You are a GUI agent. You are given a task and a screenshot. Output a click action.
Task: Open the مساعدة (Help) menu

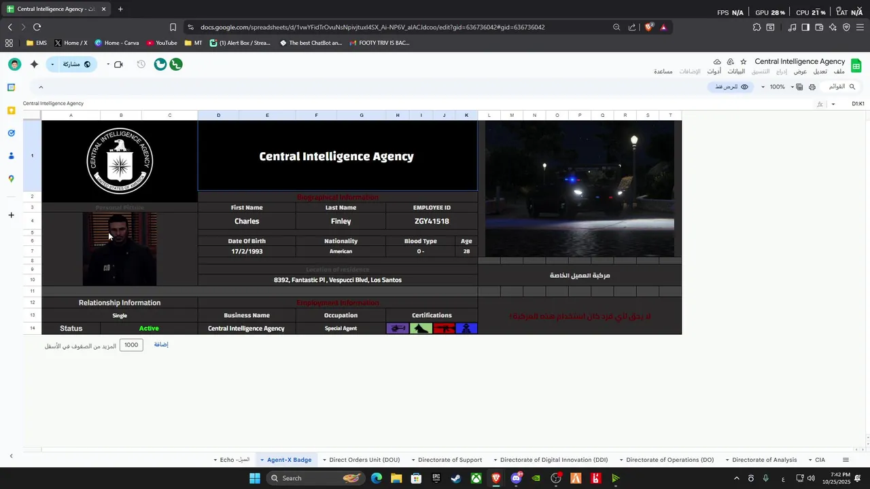click(663, 71)
